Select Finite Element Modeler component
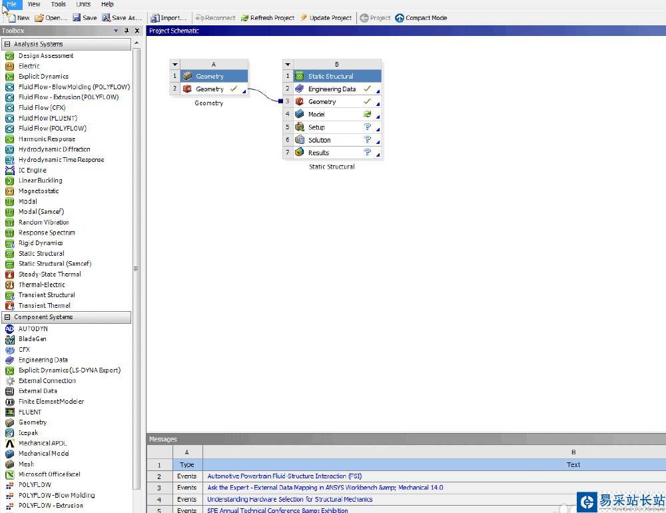This screenshot has width=666, height=513. [x=45, y=402]
